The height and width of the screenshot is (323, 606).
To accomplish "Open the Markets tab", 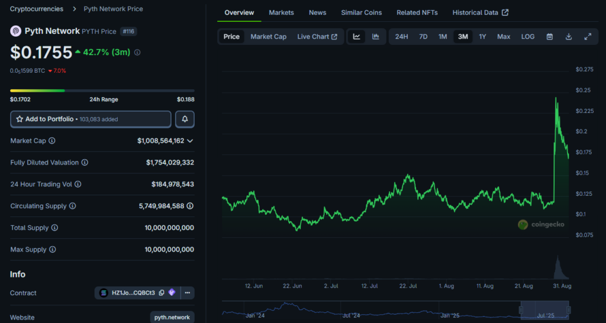I will coord(281,12).
